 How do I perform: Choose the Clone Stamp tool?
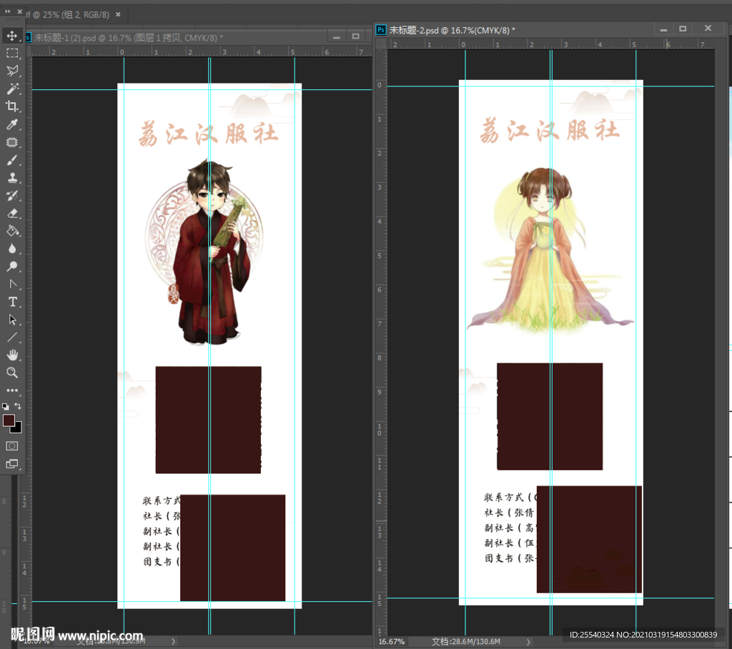pyautogui.click(x=12, y=178)
